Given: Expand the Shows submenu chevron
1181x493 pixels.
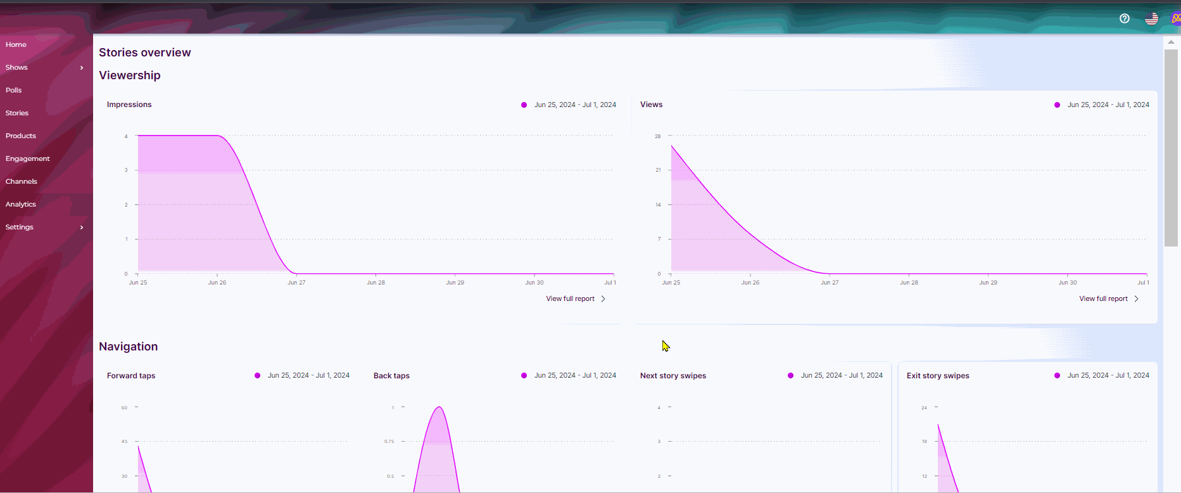Looking at the screenshot, I should (82, 68).
